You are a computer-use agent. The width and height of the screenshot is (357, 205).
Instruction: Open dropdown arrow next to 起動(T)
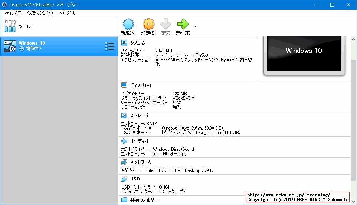195,26
